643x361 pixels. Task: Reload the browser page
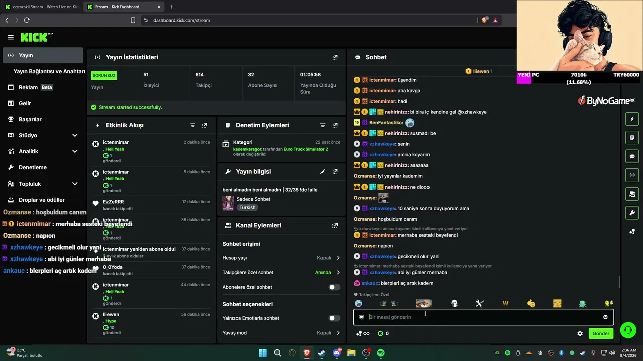tap(27, 20)
